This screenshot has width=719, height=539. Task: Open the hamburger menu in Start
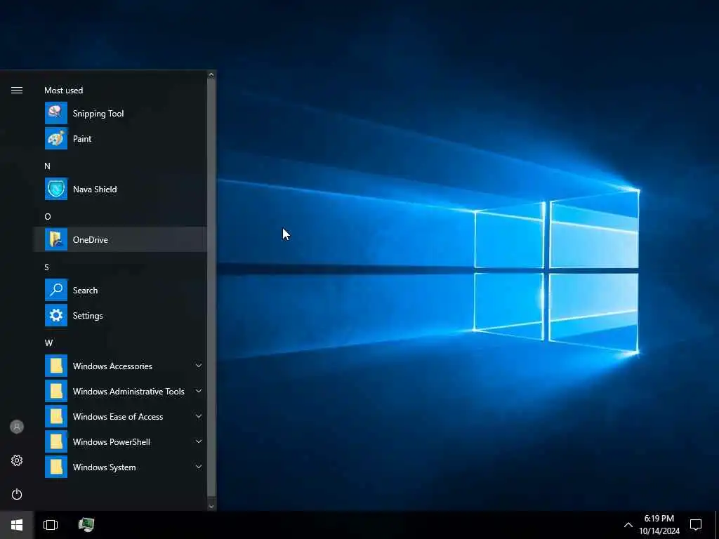pyautogui.click(x=17, y=91)
